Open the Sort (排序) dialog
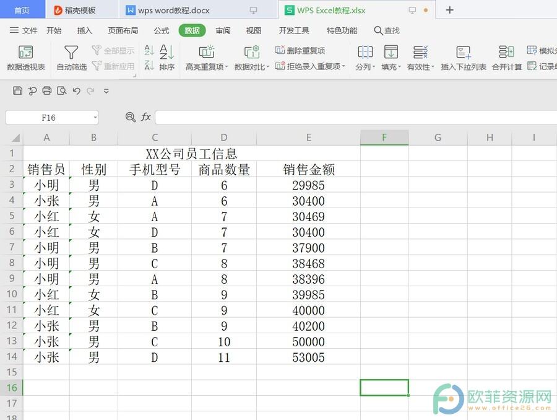The width and height of the screenshot is (557, 420). pos(166,57)
